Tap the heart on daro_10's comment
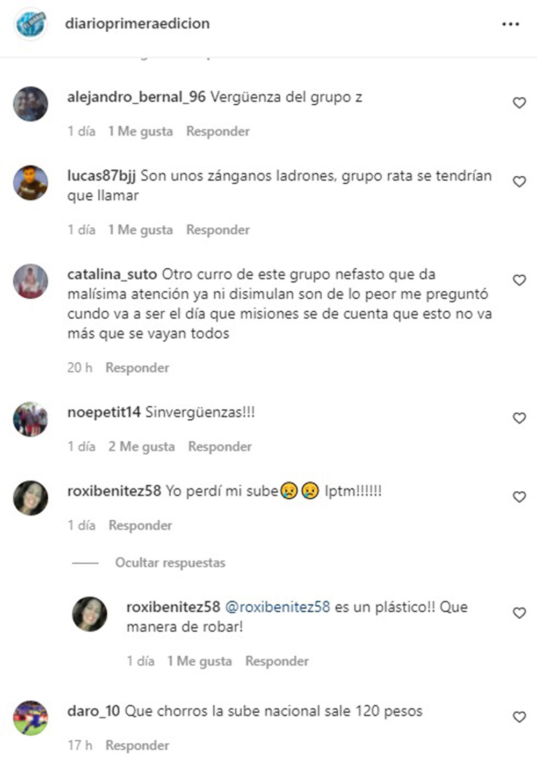Image resolution: width=537 pixels, height=774 pixels. (x=519, y=717)
